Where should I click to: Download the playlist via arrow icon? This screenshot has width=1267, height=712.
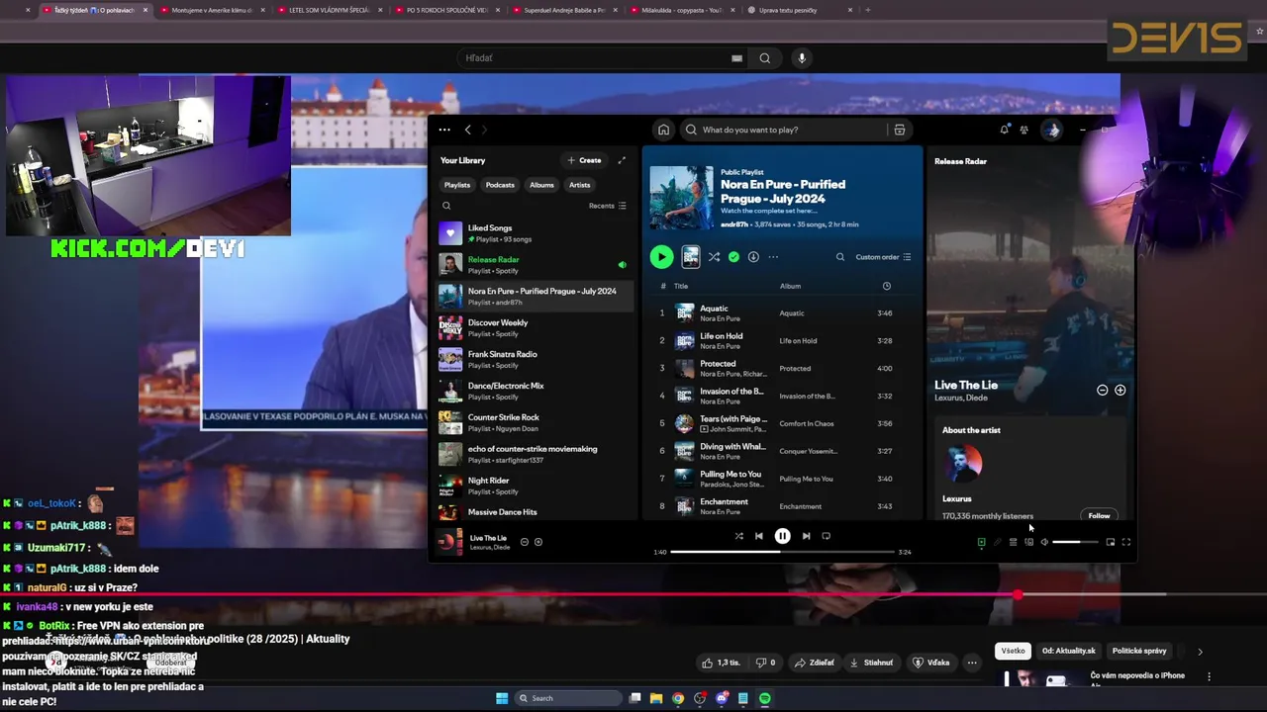tap(753, 257)
